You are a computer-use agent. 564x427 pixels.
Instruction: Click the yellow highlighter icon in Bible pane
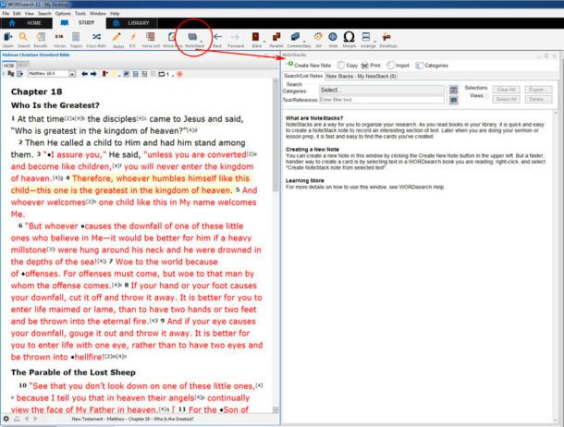[x=114, y=74]
